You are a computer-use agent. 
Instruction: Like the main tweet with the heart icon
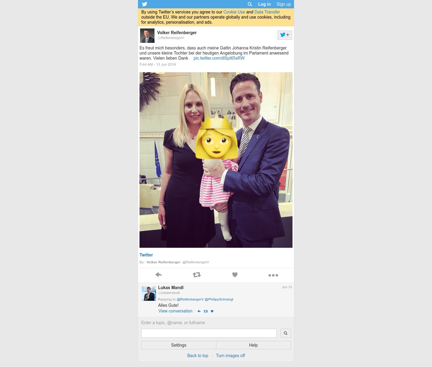point(235,275)
